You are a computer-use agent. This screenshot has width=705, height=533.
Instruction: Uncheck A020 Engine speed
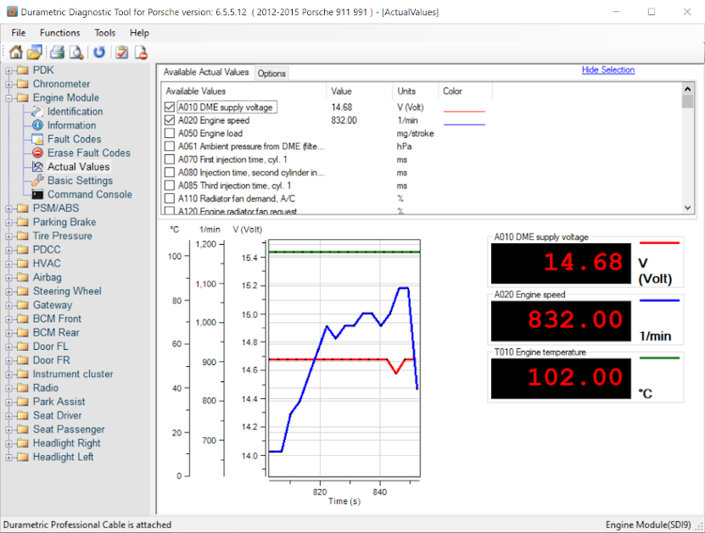[170, 120]
